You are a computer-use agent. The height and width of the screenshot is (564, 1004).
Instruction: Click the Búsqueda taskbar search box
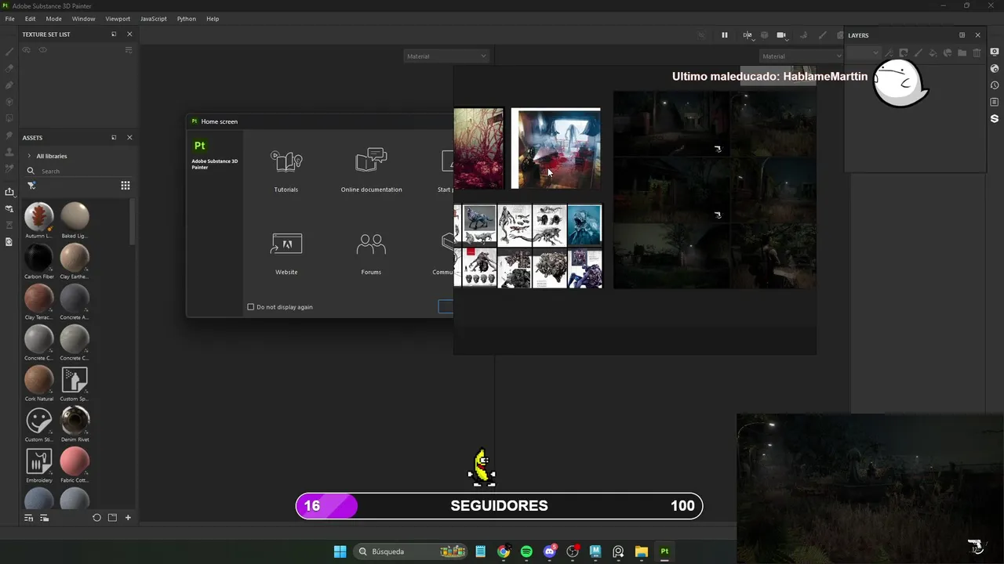409,551
